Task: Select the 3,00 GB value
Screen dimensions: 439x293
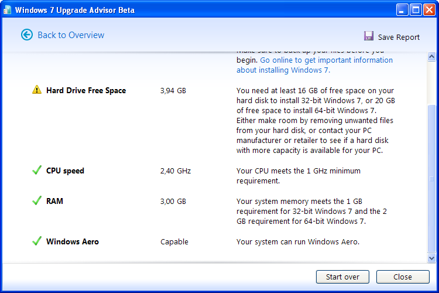Action: tap(173, 202)
